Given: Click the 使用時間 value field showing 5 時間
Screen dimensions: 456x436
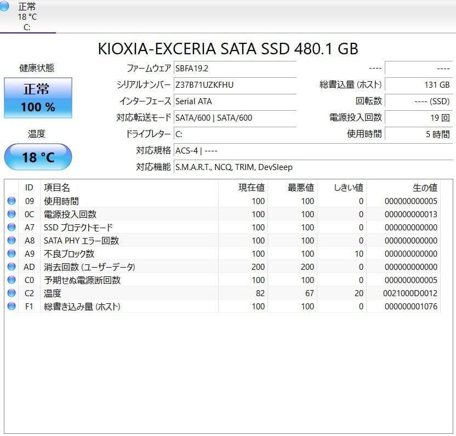Looking at the screenshot, I should (x=419, y=134).
